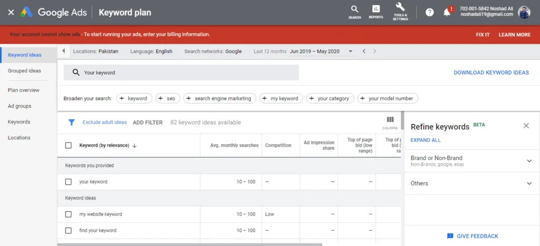
Task: Expand the Others section
Action: coord(529,183)
